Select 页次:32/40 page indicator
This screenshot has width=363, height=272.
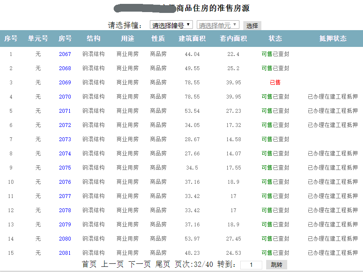tap(194, 264)
